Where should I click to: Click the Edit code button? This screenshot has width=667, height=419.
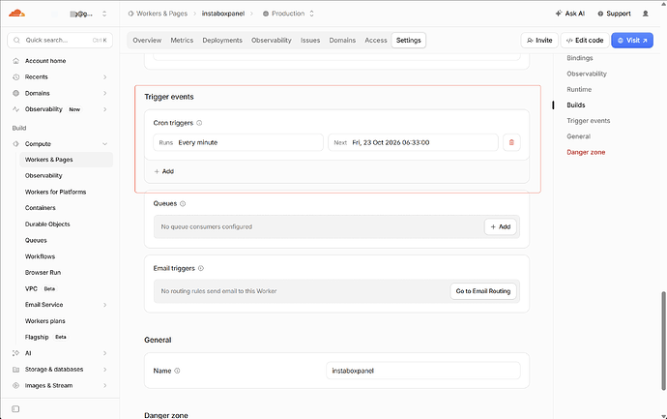585,40
